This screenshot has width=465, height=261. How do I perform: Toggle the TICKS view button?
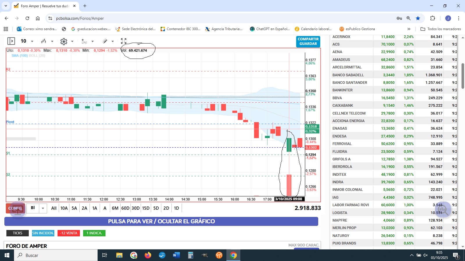click(x=17, y=233)
